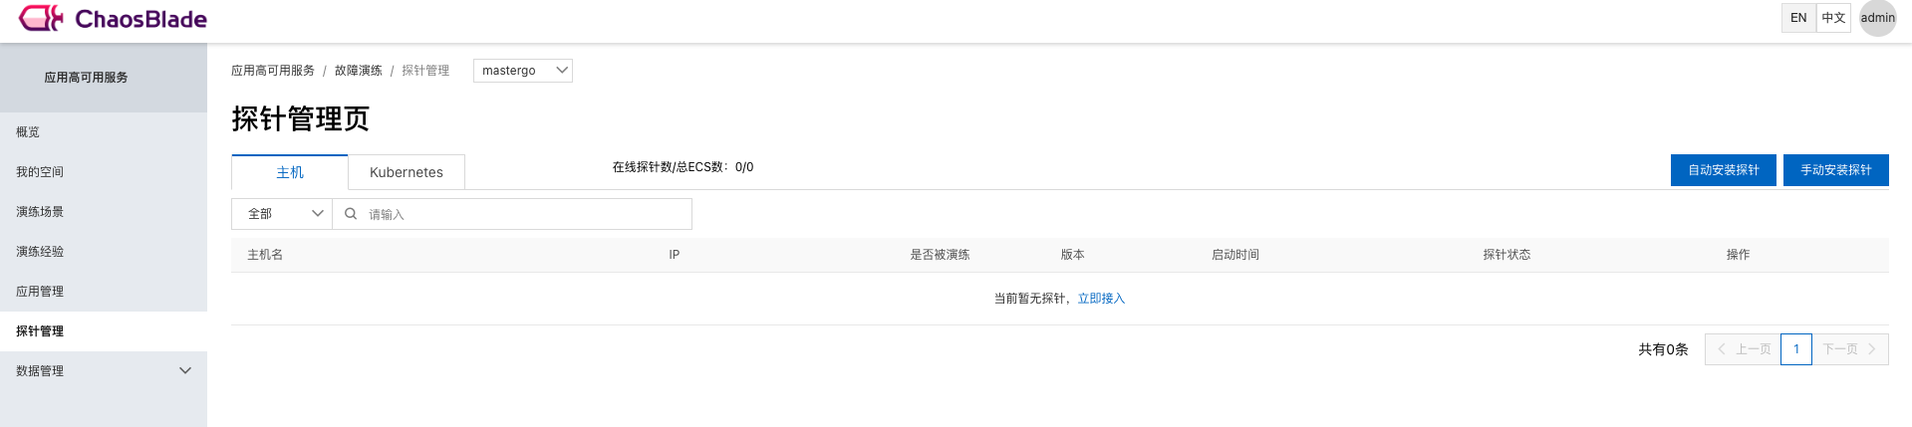Click the 故障演练 breadcrumb link
Screen dimensions: 1912x427
[x=359, y=71]
